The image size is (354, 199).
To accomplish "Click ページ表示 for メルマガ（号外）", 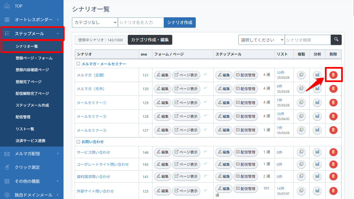I will (x=186, y=89).
